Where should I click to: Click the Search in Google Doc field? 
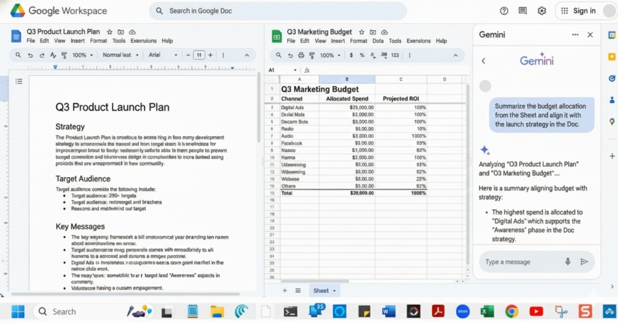[x=277, y=10]
